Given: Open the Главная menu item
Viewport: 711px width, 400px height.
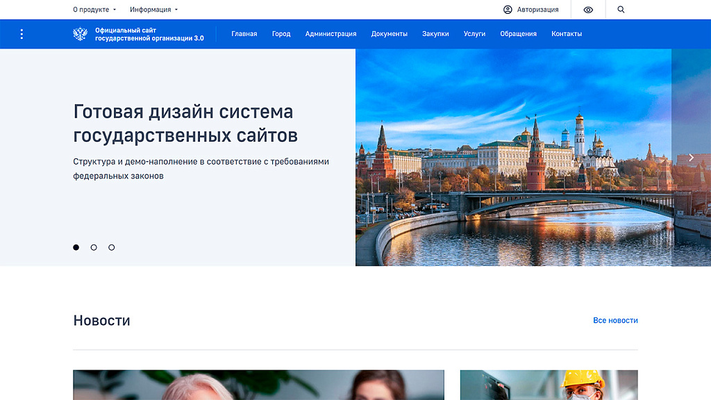Looking at the screenshot, I should (244, 34).
